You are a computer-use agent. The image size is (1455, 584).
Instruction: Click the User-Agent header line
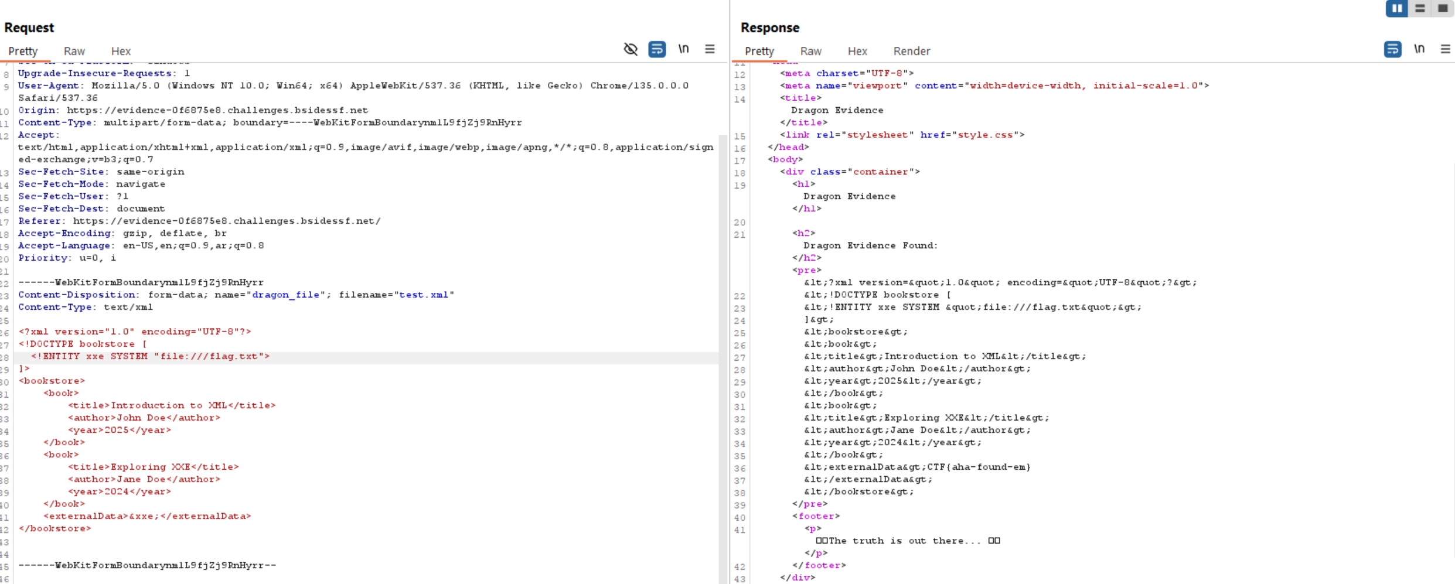(353, 91)
